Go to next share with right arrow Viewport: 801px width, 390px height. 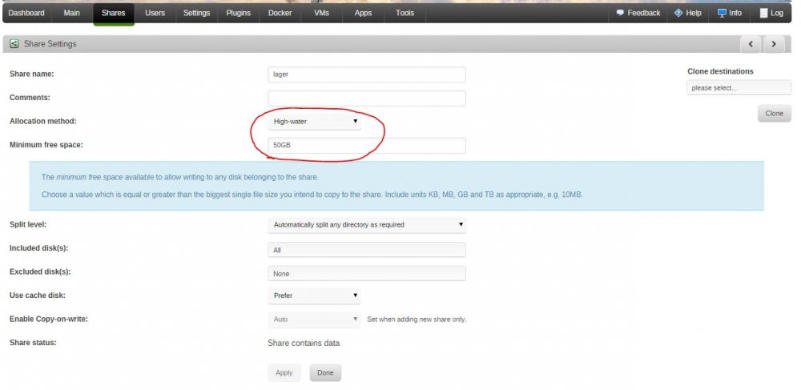pyautogui.click(x=774, y=44)
